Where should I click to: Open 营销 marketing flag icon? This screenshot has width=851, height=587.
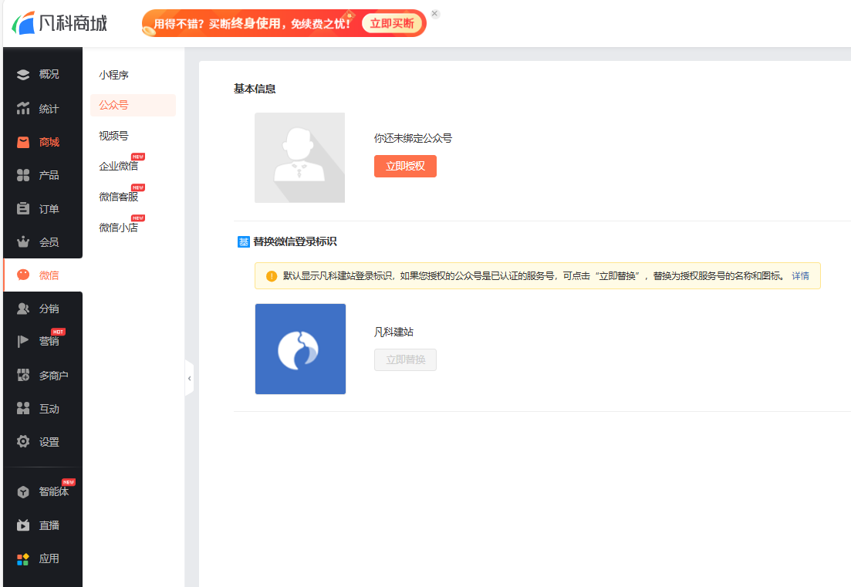pyautogui.click(x=23, y=341)
